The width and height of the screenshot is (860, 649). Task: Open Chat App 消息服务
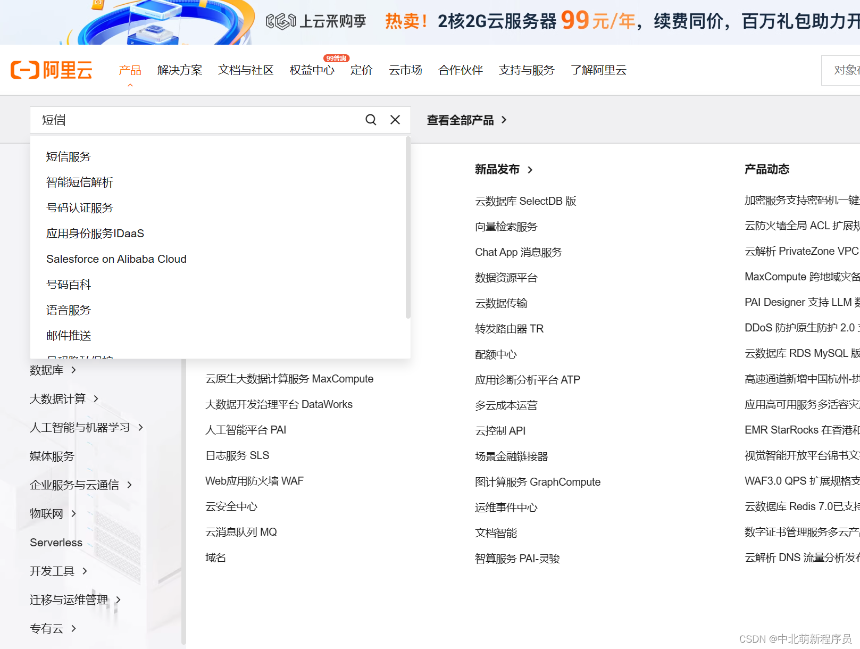(519, 252)
